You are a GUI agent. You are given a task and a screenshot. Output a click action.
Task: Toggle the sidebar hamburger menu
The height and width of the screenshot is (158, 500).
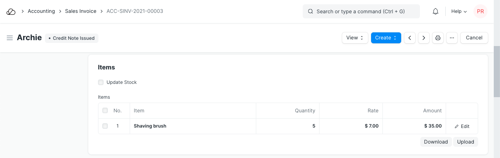(10, 38)
